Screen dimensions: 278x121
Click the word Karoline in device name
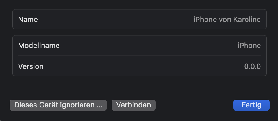coord(247,20)
